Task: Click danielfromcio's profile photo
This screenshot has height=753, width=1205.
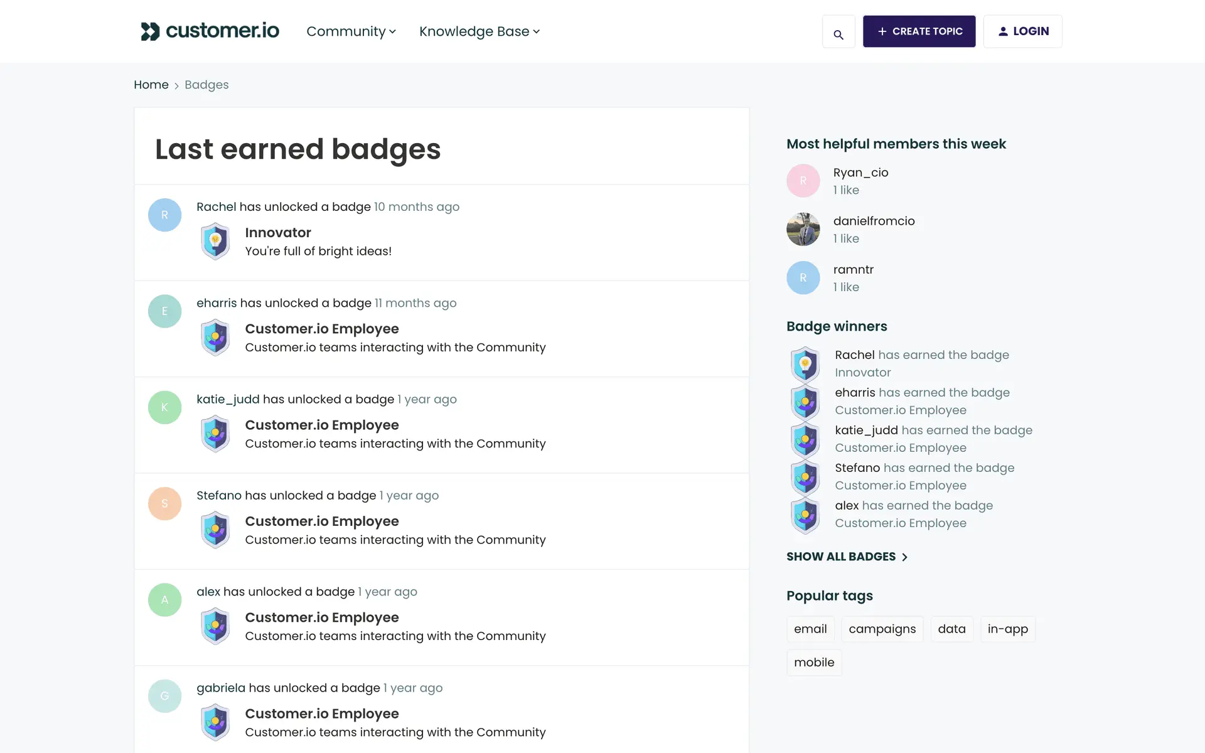Action: pos(803,229)
